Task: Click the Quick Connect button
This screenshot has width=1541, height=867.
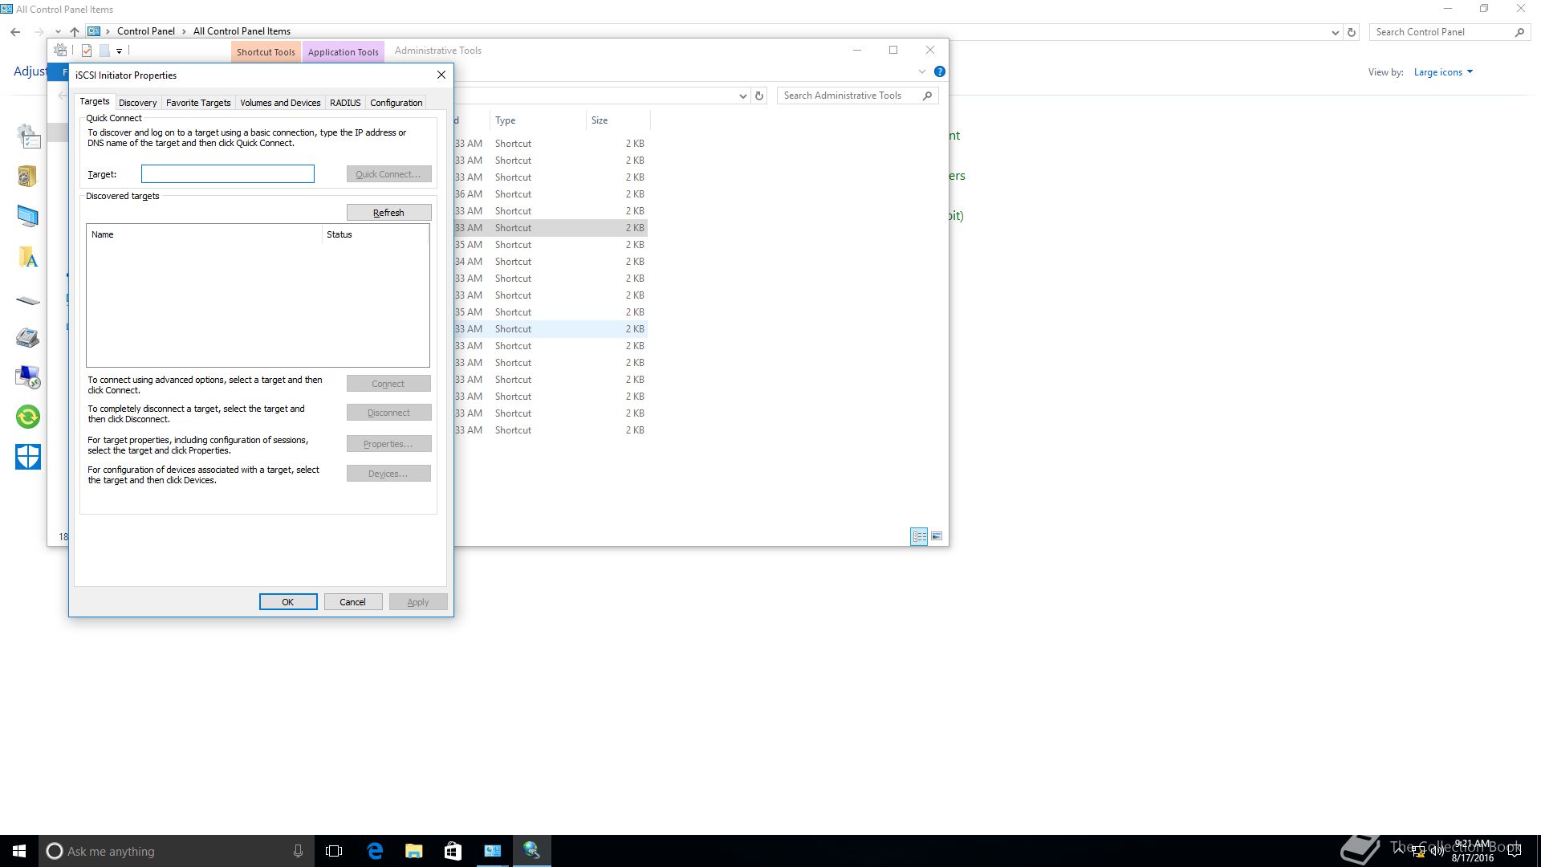Action: coord(388,174)
